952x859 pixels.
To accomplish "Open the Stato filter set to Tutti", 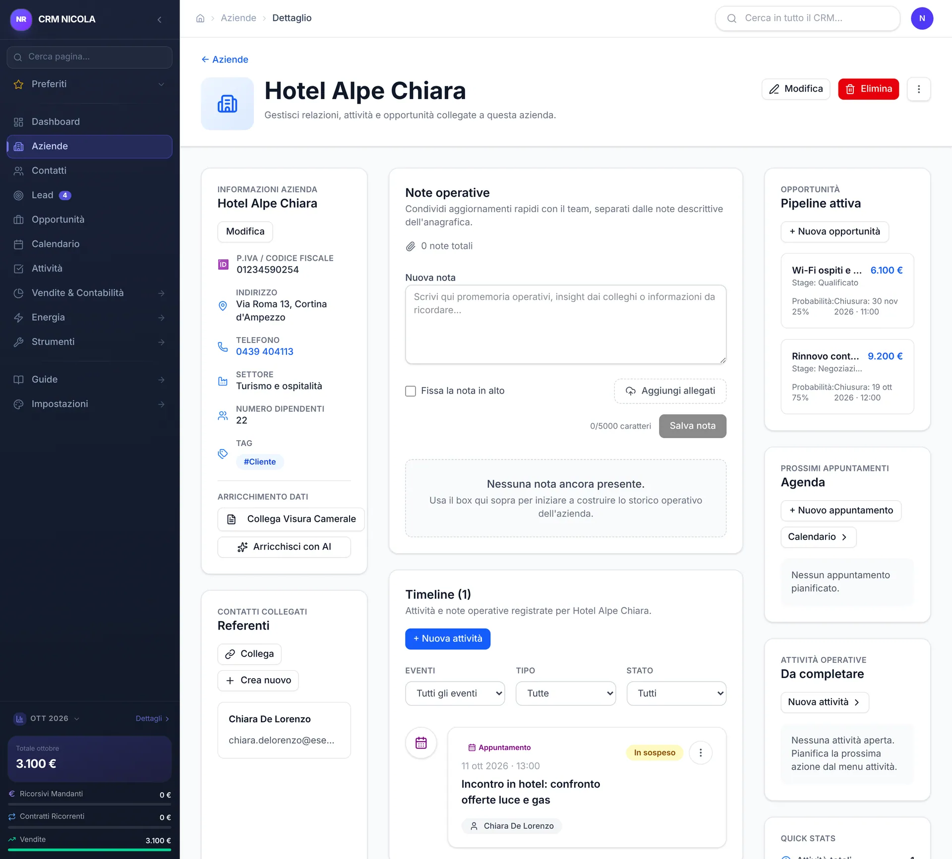I will click(676, 693).
